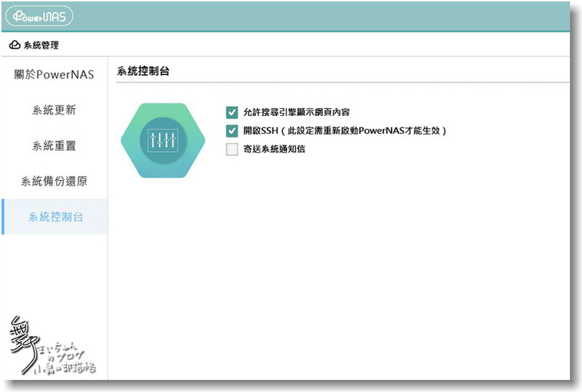Click the 允許搜尋引擎顯示網頁內容 label

tap(296, 112)
